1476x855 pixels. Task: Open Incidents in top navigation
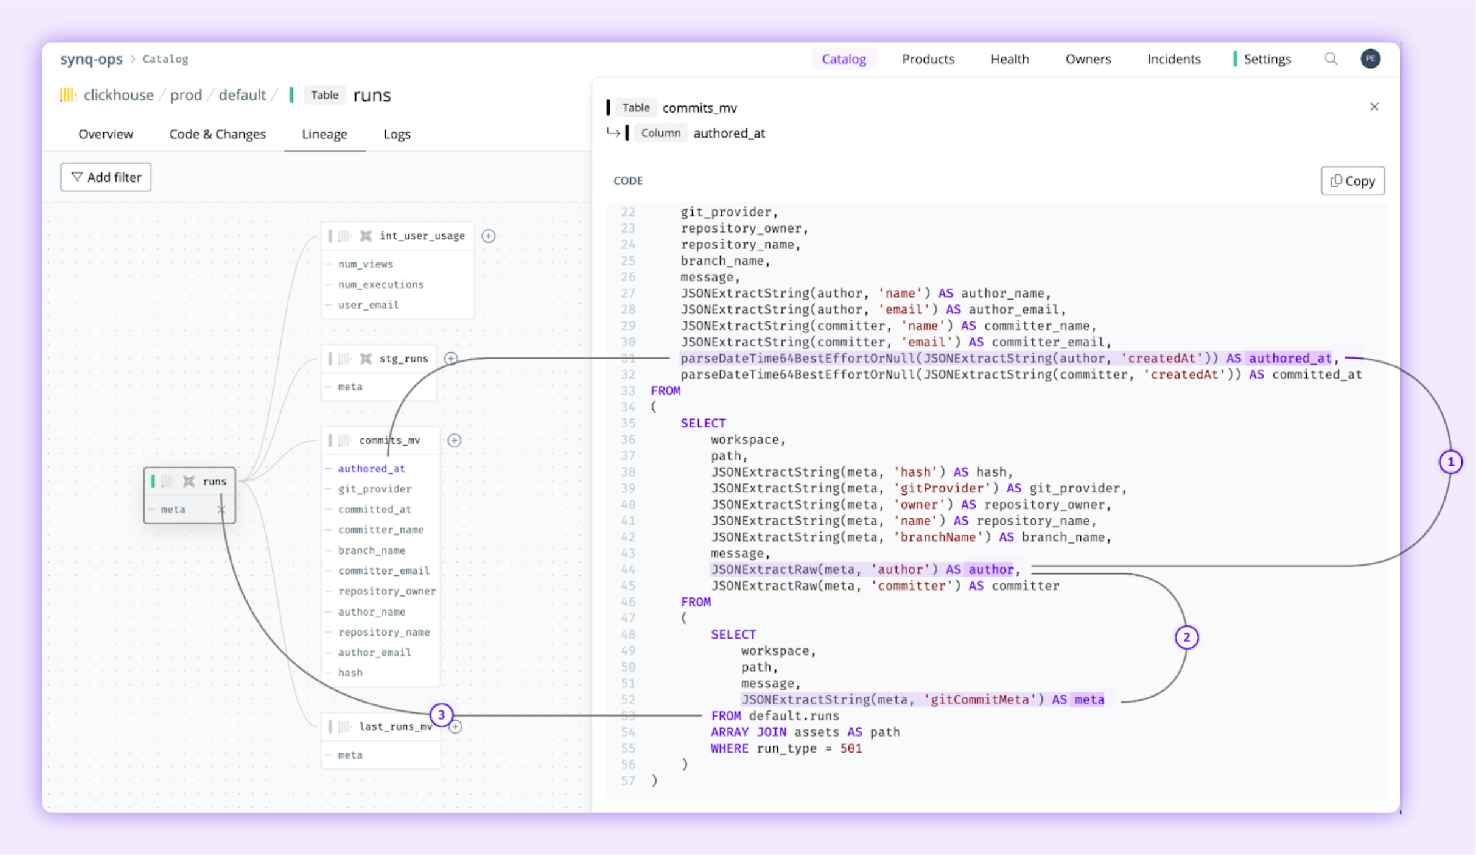click(x=1173, y=59)
